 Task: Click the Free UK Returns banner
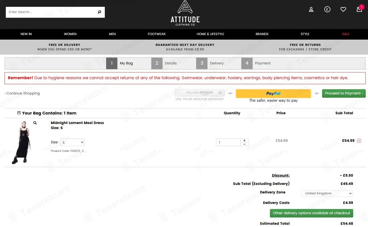click(x=305, y=47)
